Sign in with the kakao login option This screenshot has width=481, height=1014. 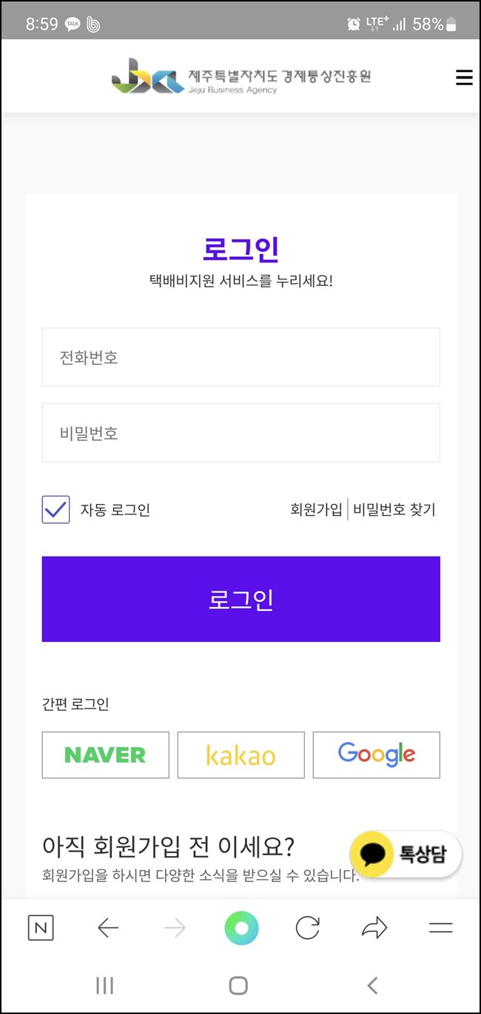(x=240, y=755)
